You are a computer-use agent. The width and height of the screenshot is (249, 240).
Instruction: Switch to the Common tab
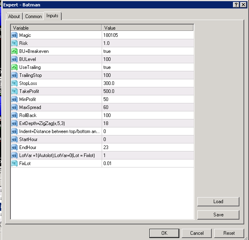coord(33,16)
